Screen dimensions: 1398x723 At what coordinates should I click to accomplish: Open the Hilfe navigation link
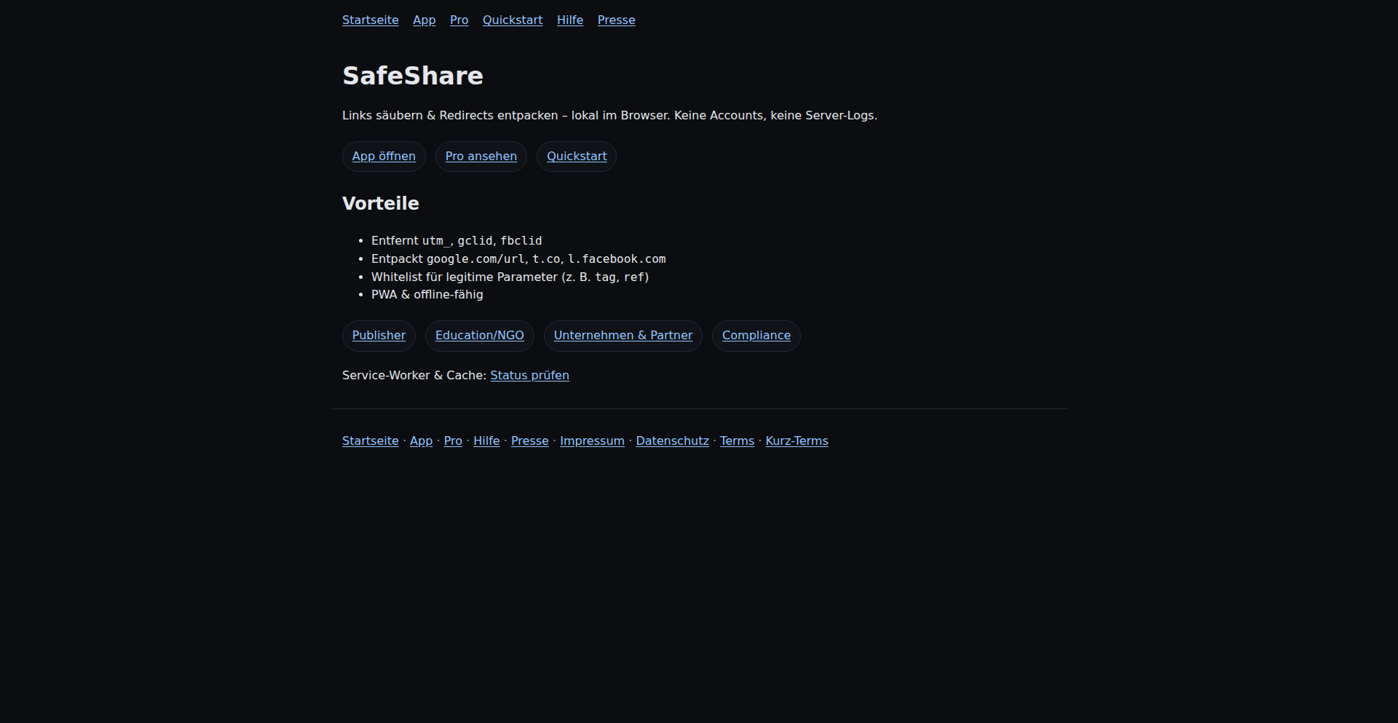click(569, 20)
